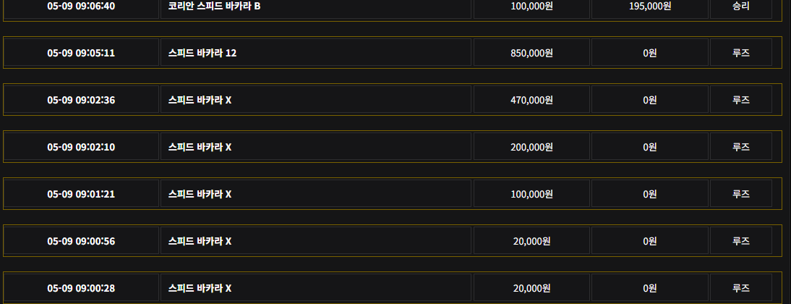Click the 코리안 스피드 바카라 B game name
Screen dimensions: 791x304
(215, 6)
